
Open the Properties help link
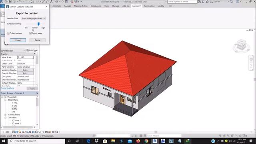tap(8, 88)
